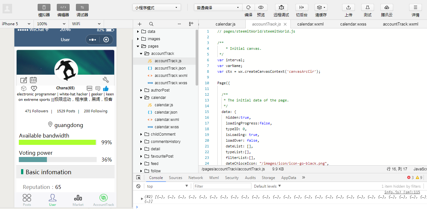Open the Sources devtools tab
This screenshot has width=427, height=209.
tap(176, 178)
